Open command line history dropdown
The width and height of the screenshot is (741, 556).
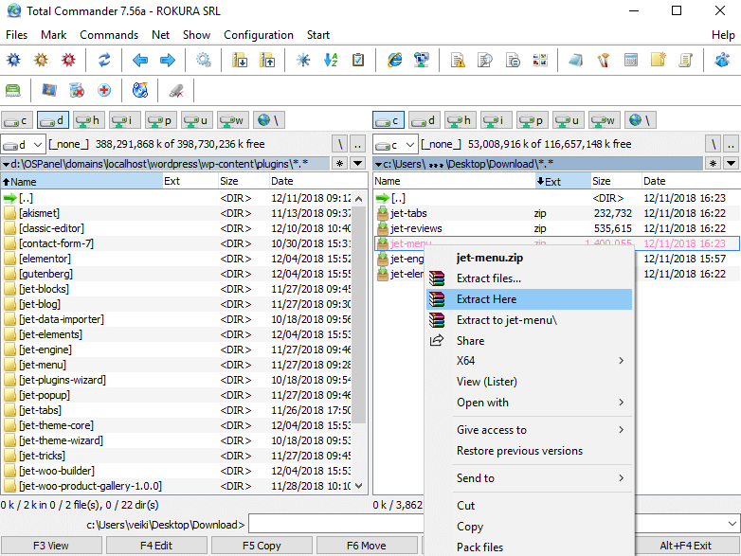click(x=732, y=524)
